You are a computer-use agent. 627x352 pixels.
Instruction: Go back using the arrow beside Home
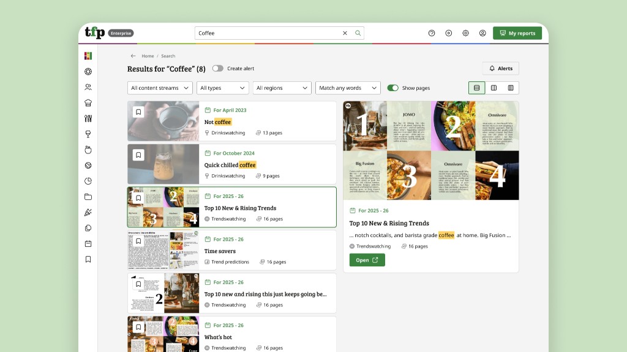point(133,56)
